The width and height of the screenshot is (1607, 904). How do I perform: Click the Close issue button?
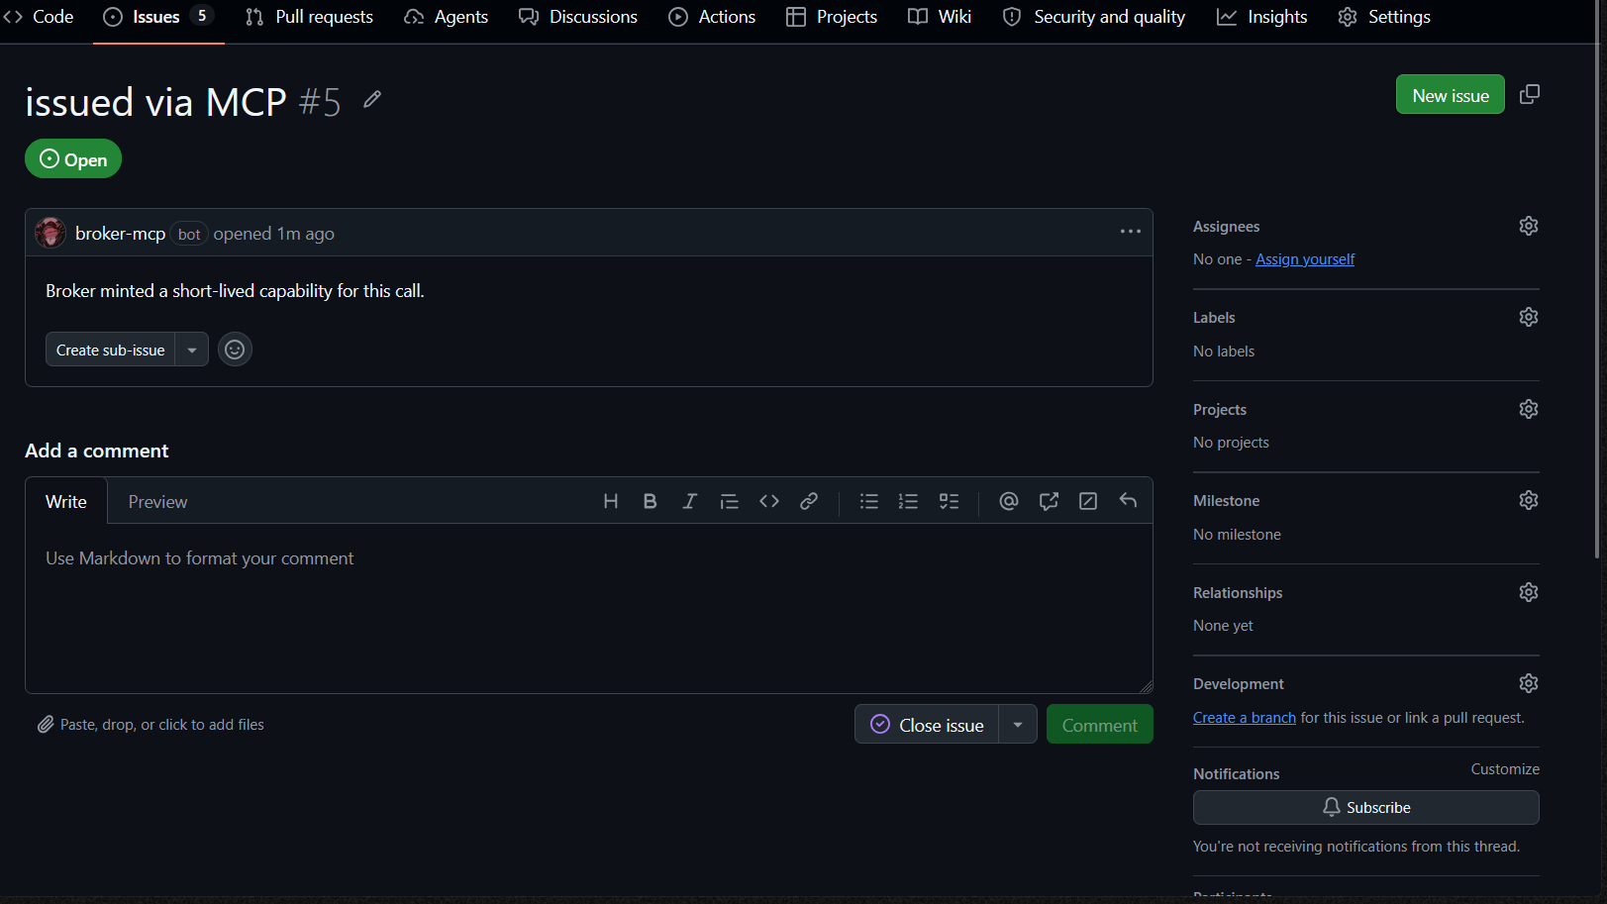[927, 725]
